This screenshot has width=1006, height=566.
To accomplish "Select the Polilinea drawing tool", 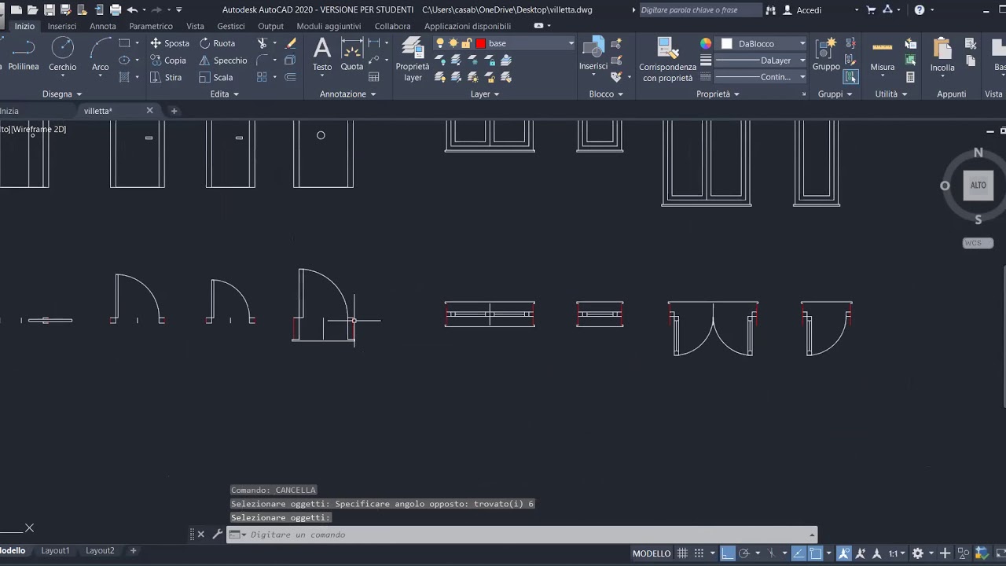I will click(x=22, y=55).
